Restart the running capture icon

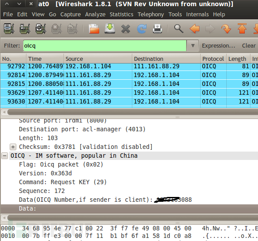72,29
